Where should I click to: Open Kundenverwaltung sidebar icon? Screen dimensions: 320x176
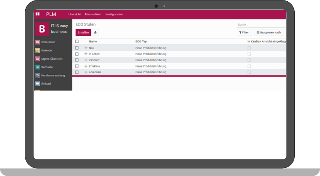pyautogui.click(x=37, y=75)
